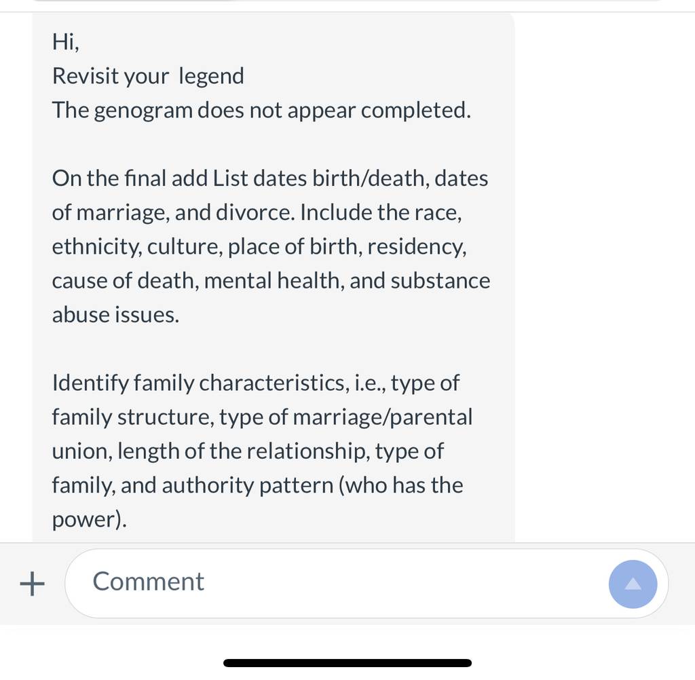Viewport: 695px width, 680px height.
Task: Click the Comment text input field
Action: pyautogui.click(x=366, y=584)
